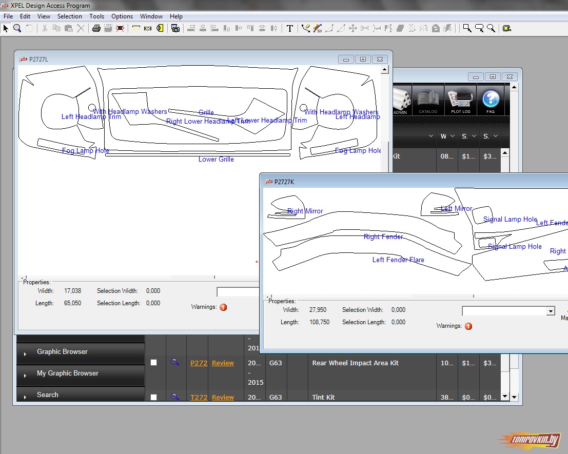The image size is (568, 454).
Task: Open the Selection menu
Action: pos(70,16)
